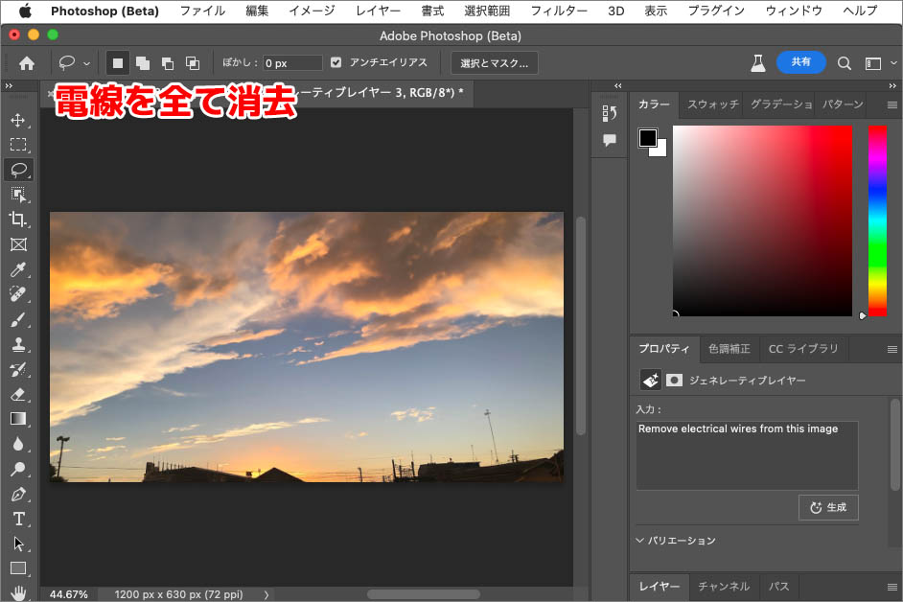
Task: Collapse the バリエーション section
Action: [639, 541]
